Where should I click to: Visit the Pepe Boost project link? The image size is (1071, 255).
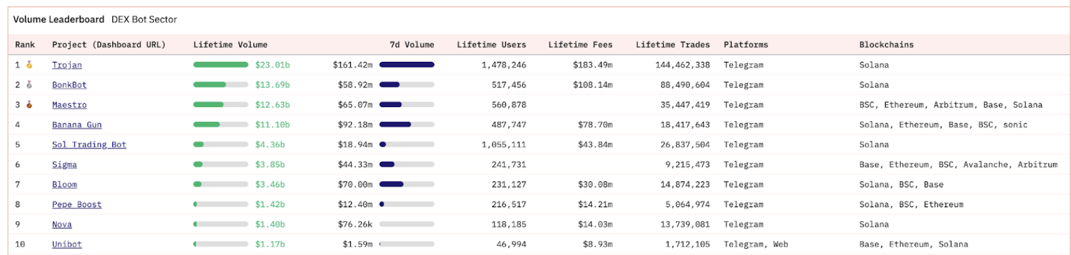[77, 205]
